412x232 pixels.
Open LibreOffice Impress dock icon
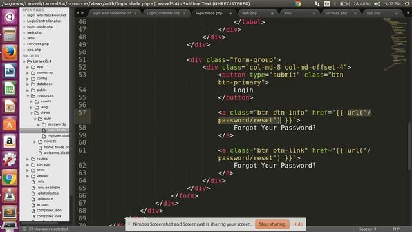10,106
